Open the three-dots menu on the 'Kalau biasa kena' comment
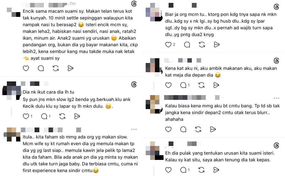The image size is (285, 176). (276, 98)
